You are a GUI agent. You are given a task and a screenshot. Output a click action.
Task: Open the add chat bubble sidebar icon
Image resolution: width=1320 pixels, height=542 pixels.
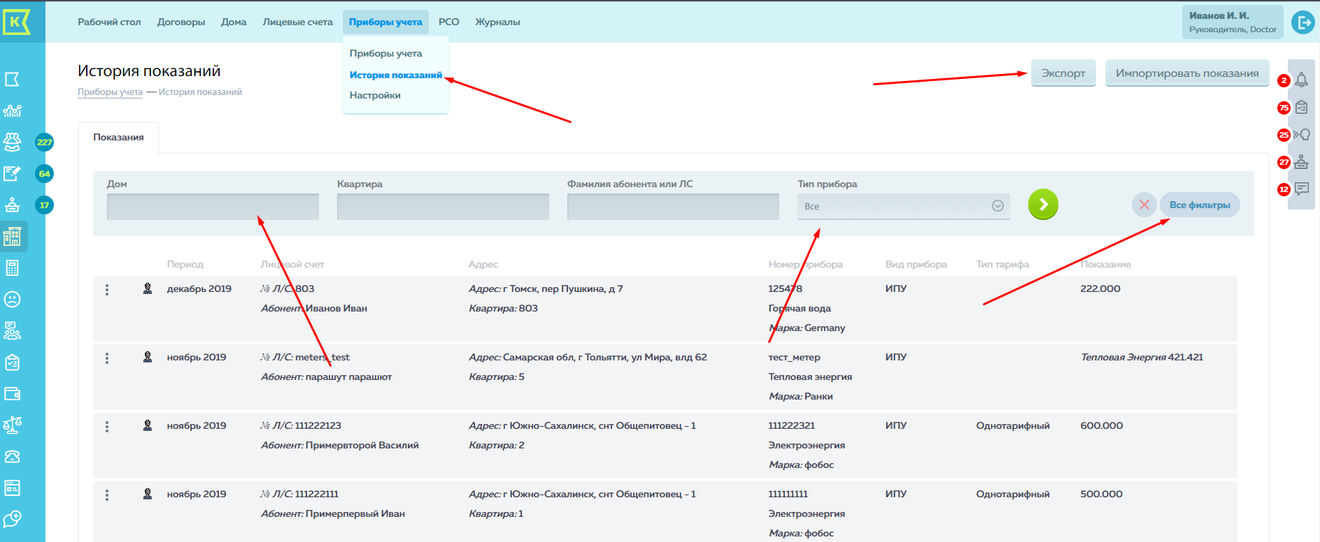click(x=13, y=519)
